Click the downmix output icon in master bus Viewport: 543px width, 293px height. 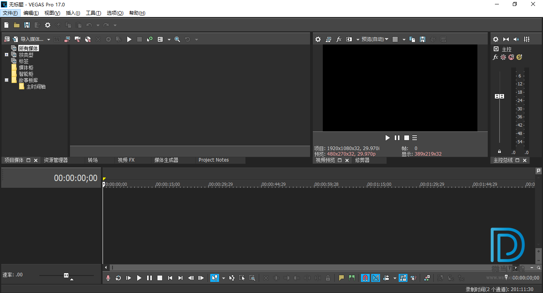(506, 39)
